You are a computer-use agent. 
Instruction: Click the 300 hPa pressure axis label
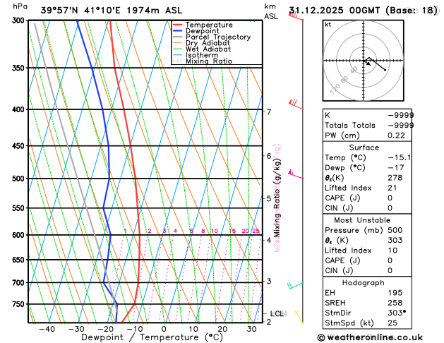click(x=18, y=20)
